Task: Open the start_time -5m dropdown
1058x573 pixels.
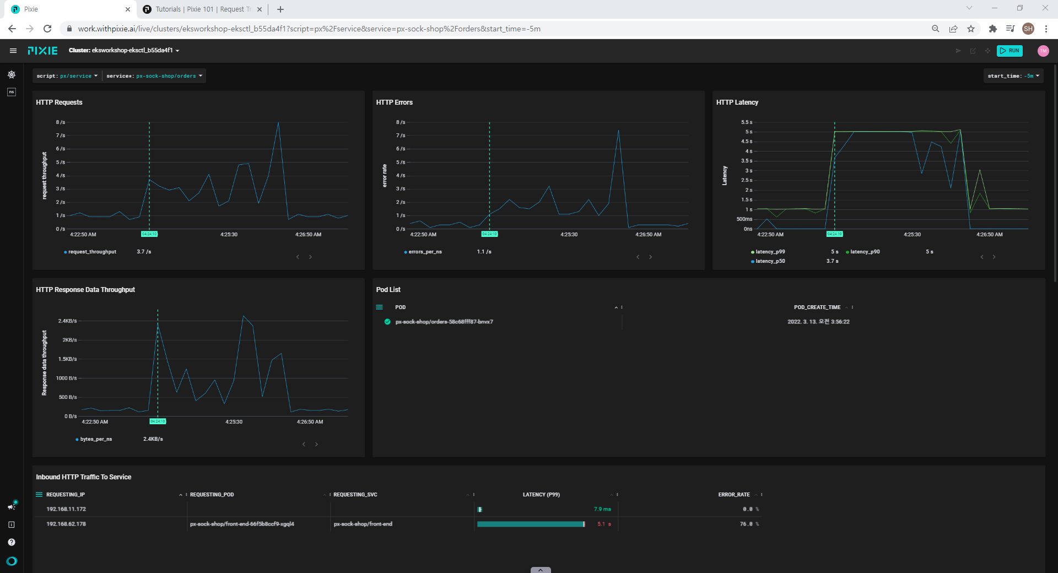Action: coord(1013,76)
